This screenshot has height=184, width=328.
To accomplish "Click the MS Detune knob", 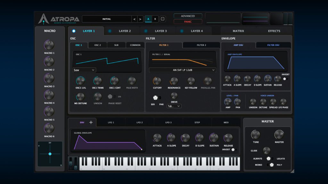I will [80, 96].
